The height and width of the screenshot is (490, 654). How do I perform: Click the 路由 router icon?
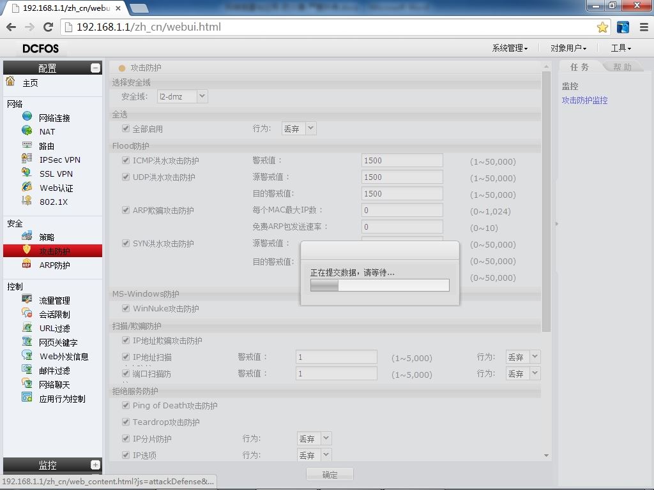click(27, 145)
